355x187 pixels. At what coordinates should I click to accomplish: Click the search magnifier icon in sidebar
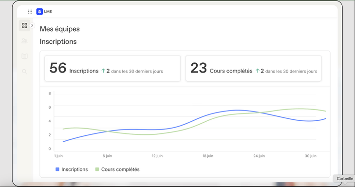[x=24, y=72]
